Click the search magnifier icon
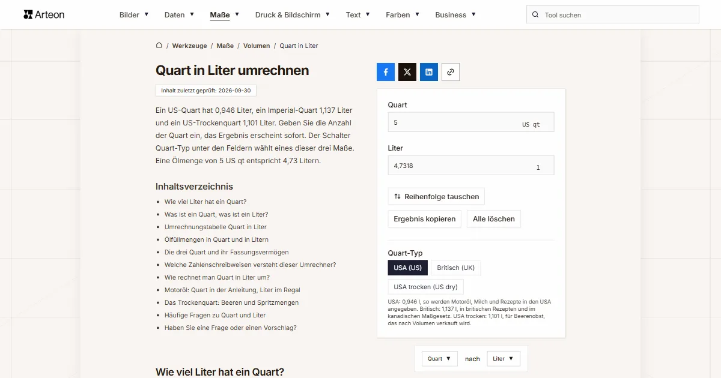721x378 pixels. 535,15
